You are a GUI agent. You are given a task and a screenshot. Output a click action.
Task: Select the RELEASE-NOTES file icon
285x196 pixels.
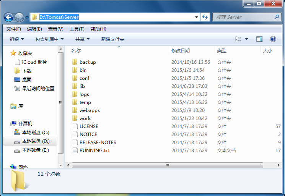[x=75, y=142]
